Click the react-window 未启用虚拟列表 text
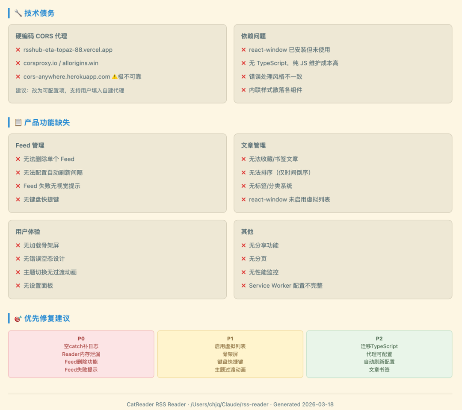Image resolution: width=462 pixels, height=410 pixels. (289, 200)
